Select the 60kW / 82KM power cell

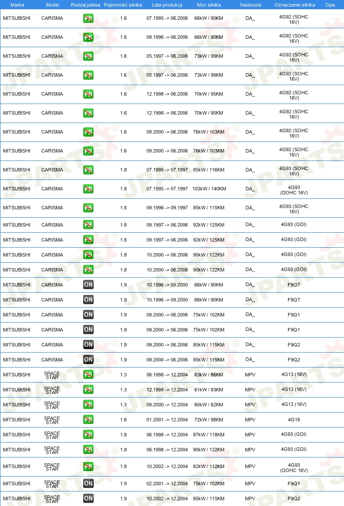coord(209,405)
